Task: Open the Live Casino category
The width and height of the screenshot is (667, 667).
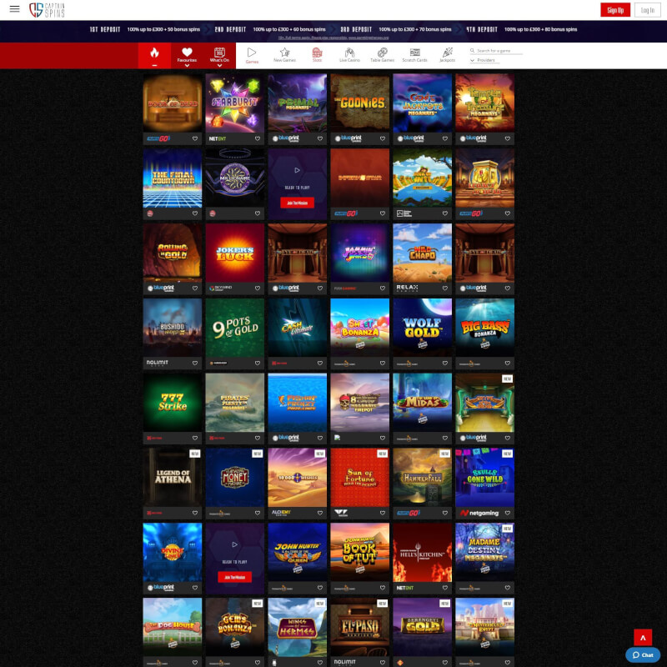Action: click(x=349, y=55)
